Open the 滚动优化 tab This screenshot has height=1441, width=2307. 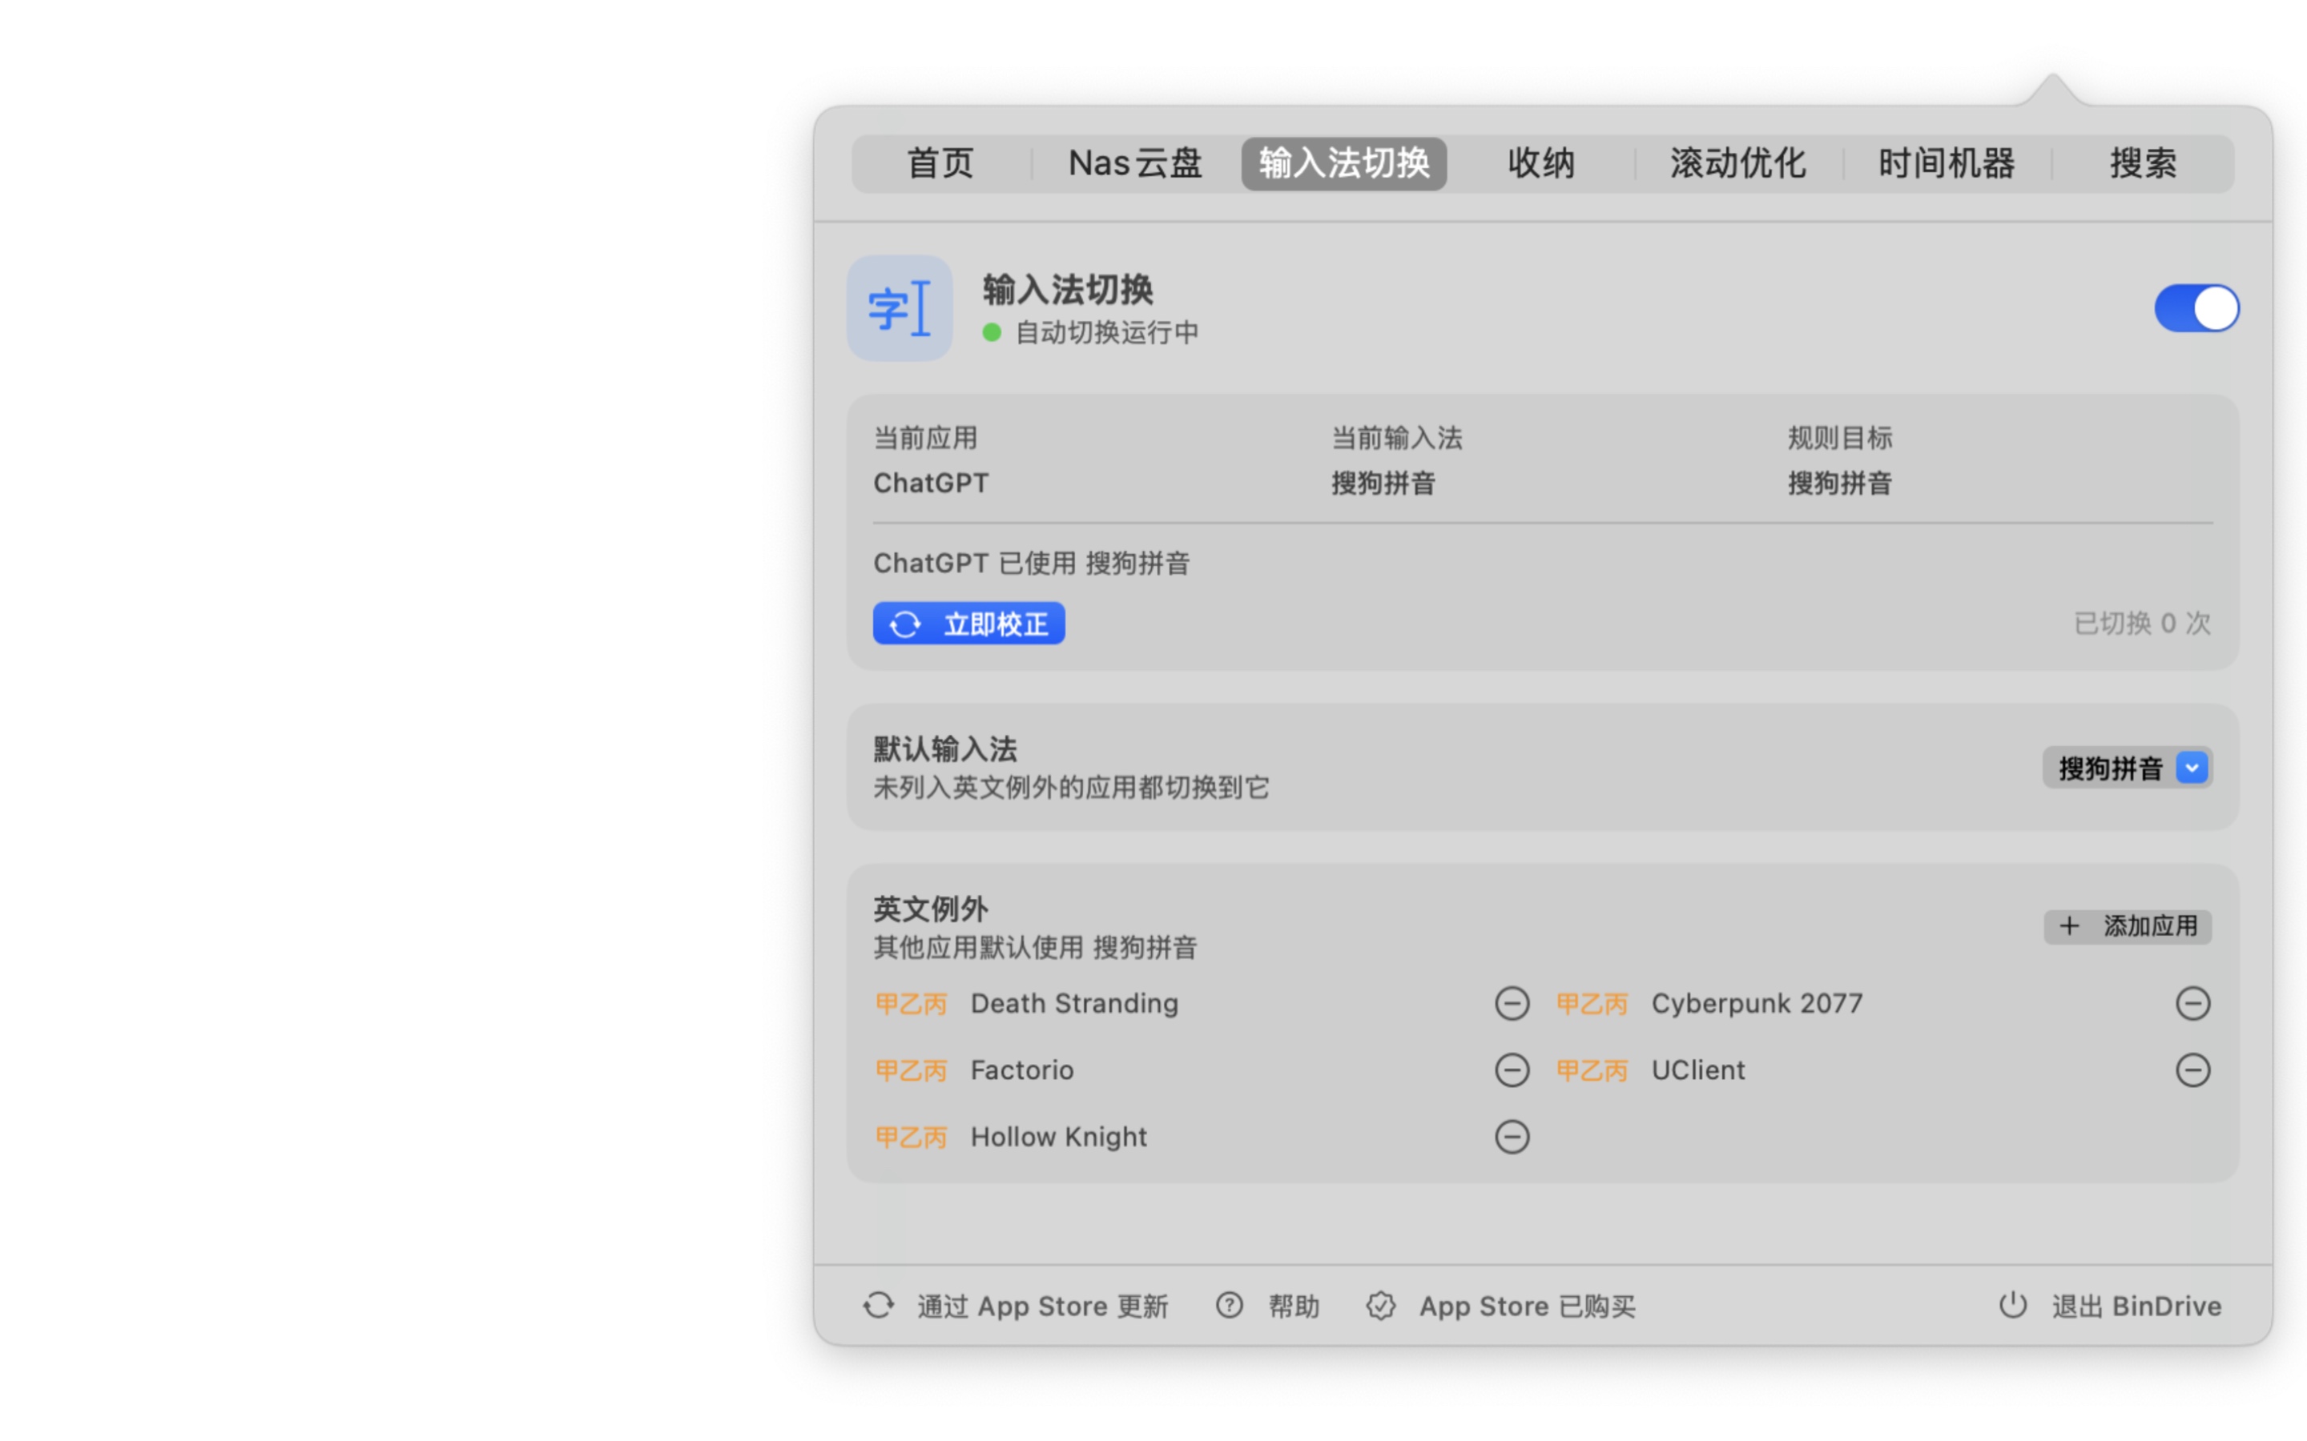point(1738,164)
